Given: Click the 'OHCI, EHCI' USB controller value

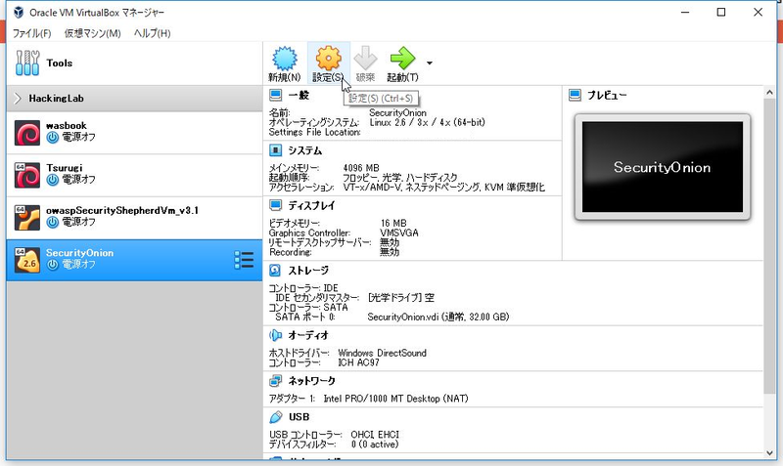Looking at the screenshot, I should (x=375, y=435).
